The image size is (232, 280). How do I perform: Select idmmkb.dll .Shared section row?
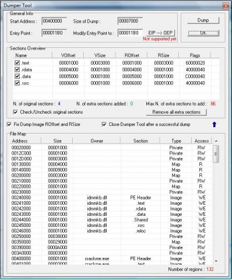111,220
